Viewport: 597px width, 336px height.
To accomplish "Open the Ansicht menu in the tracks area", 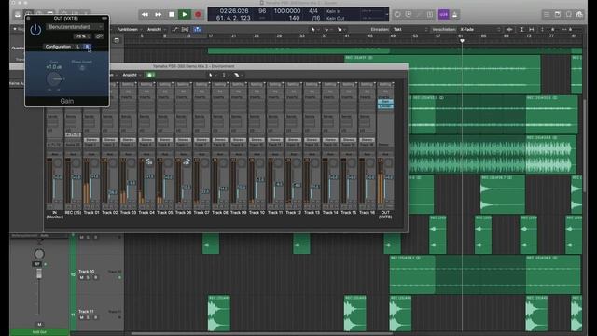I will click(x=156, y=29).
